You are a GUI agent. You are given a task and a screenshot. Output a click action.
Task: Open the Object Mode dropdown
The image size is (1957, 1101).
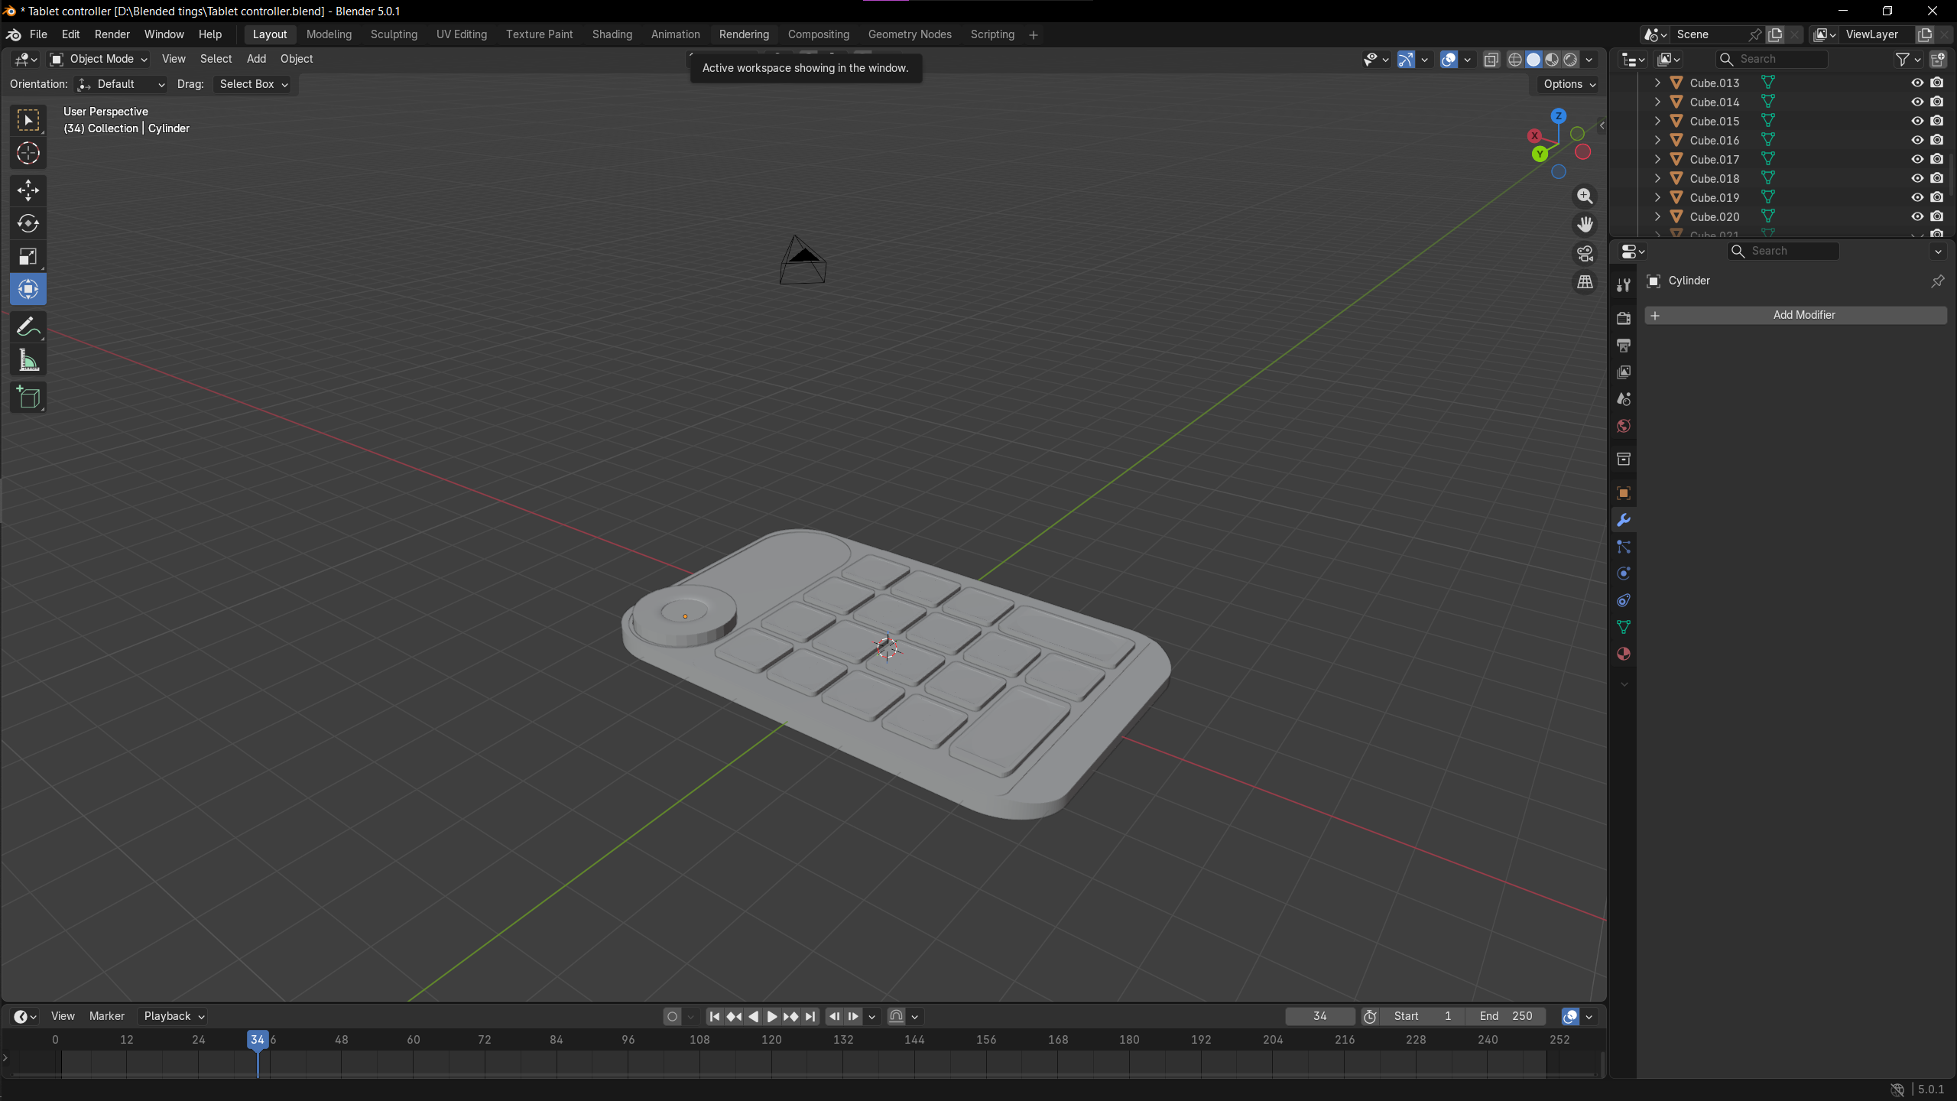[x=99, y=59]
